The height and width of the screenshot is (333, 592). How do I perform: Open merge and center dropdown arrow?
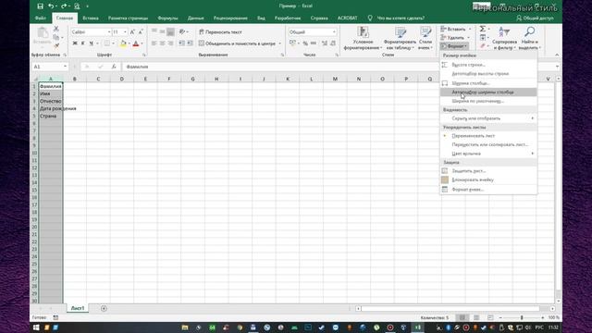pos(279,43)
